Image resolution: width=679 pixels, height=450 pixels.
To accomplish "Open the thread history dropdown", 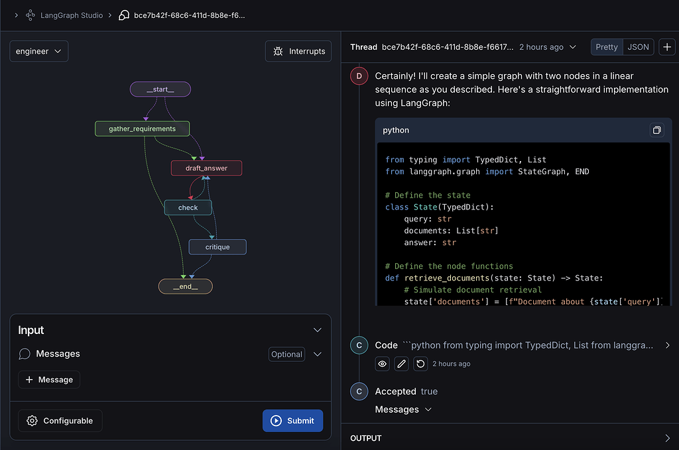I will tap(573, 47).
